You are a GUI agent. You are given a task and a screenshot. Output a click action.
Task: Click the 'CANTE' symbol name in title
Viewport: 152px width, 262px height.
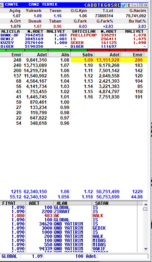click(12, 5)
